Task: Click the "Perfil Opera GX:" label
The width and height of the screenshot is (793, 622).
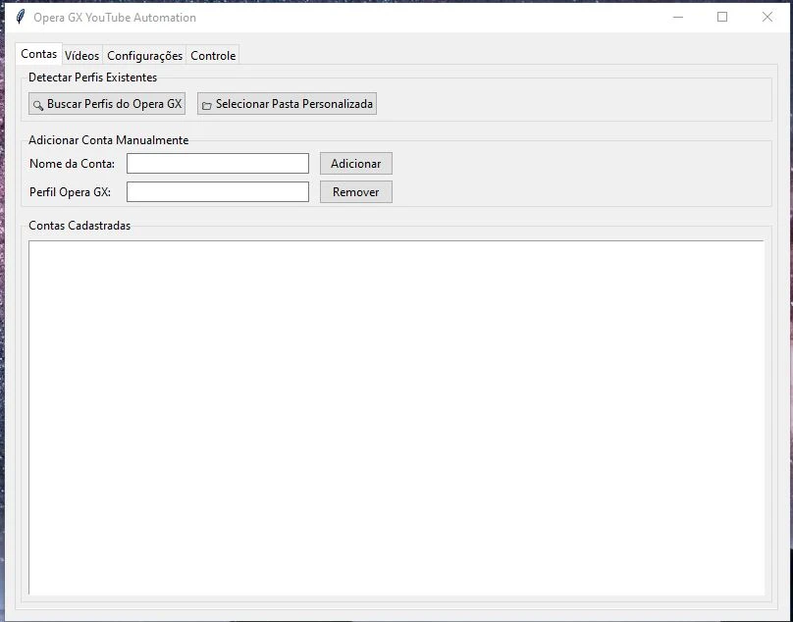Action: pos(71,192)
